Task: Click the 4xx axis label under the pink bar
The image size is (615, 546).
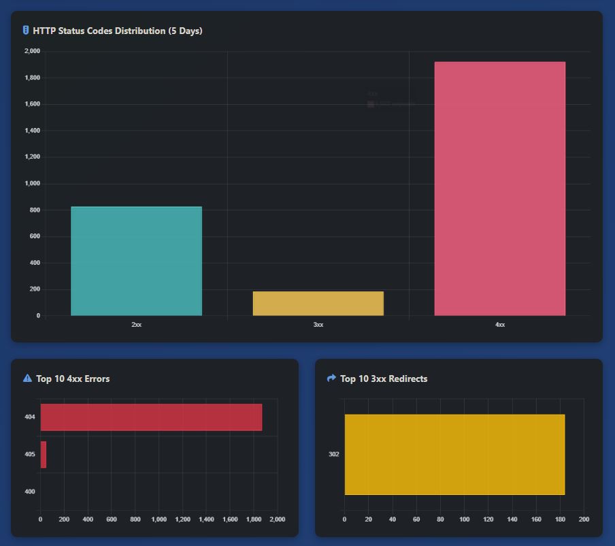Action: tap(499, 325)
